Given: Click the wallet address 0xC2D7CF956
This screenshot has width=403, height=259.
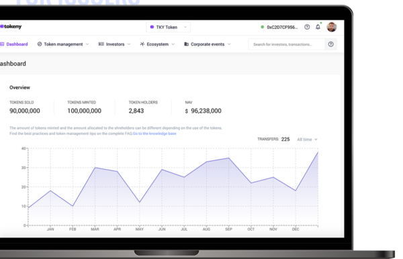Looking at the screenshot, I should pyautogui.click(x=282, y=28).
